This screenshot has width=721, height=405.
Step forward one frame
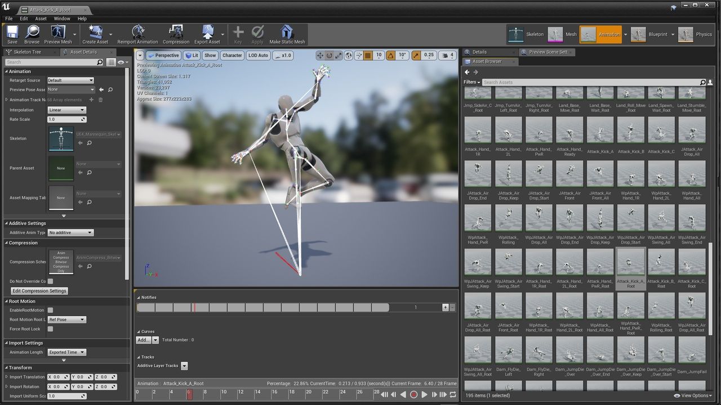(434, 395)
